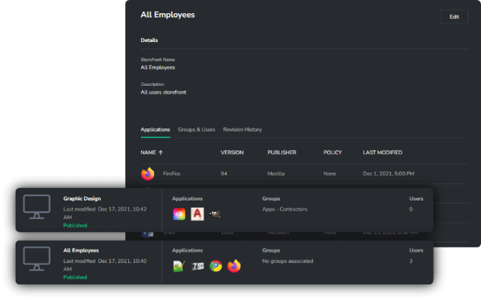Click the monitor icon of All Employees storefront
The height and width of the screenshot is (300, 481).
[37, 259]
